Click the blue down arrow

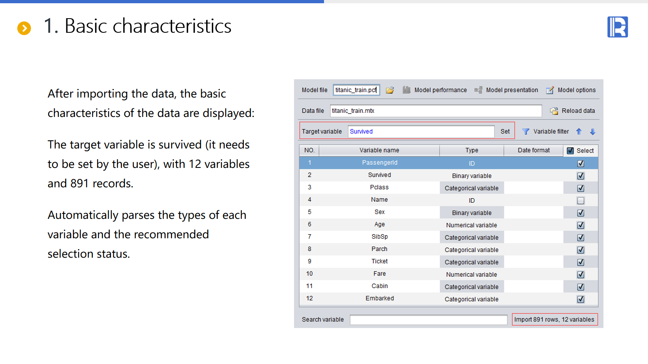(x=593, y=131)
